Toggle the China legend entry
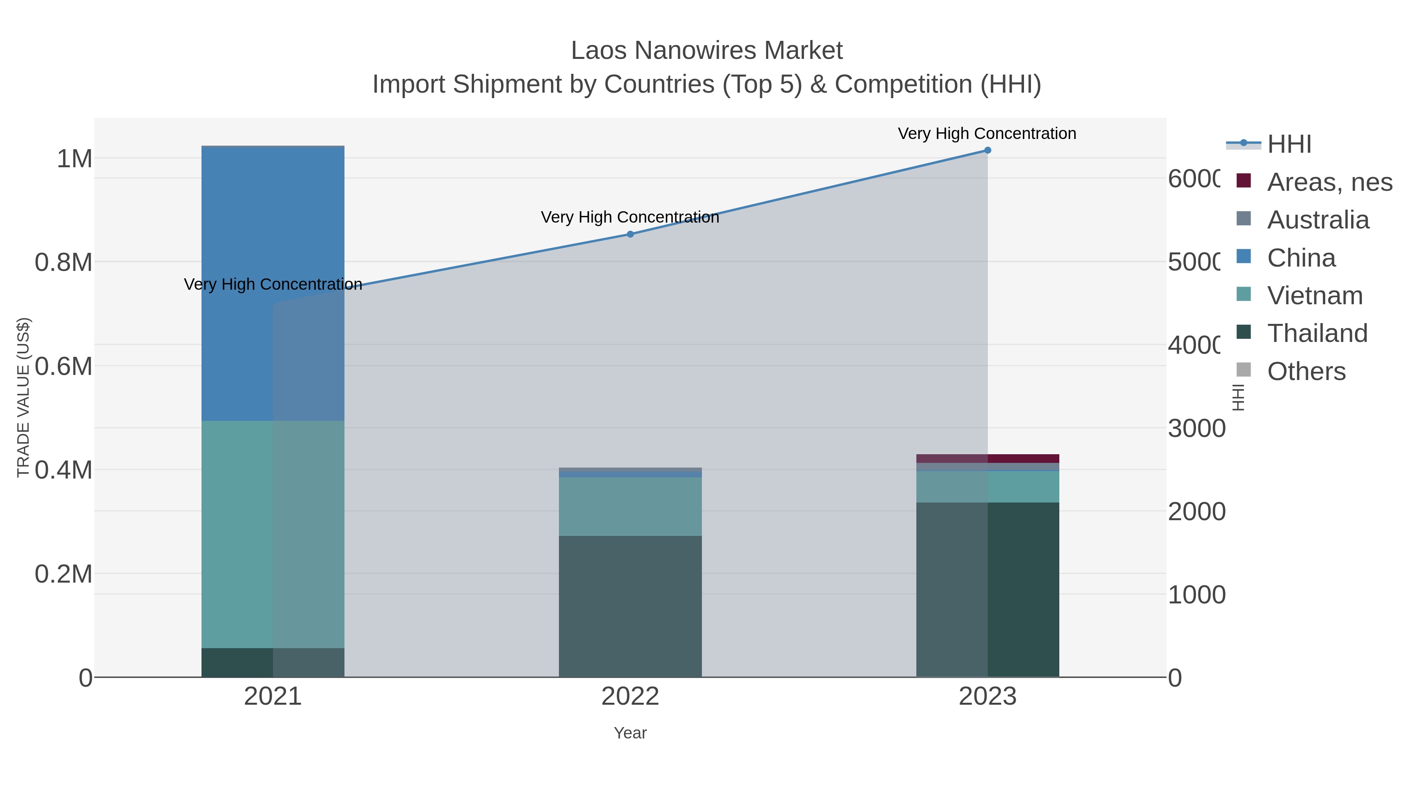Image resolution: width=1414 pixels, height=795 pixels. tap(1286, 257)
